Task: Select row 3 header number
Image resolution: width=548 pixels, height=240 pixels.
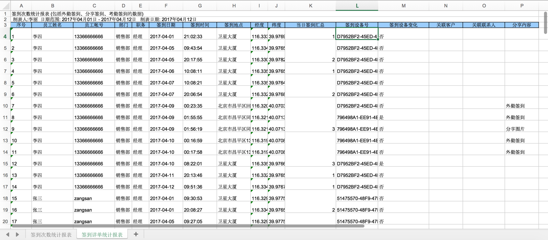Action: [x=5, y=25]
